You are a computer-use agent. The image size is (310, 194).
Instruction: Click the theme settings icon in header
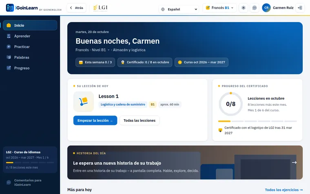(x=244, y=8)
